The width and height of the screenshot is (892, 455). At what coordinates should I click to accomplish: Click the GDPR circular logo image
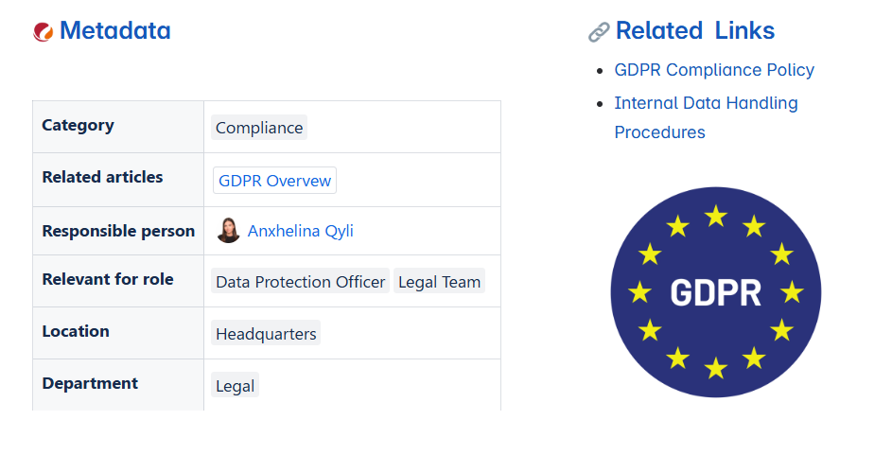tap(716, 292)
